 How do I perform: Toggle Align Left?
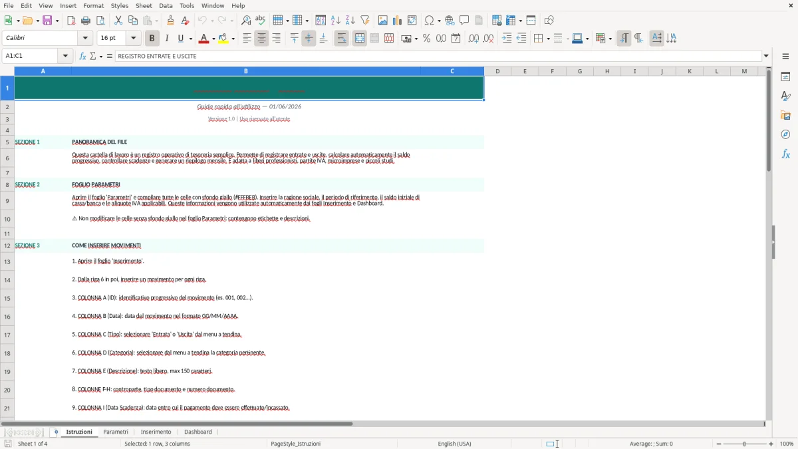(247, 39)
